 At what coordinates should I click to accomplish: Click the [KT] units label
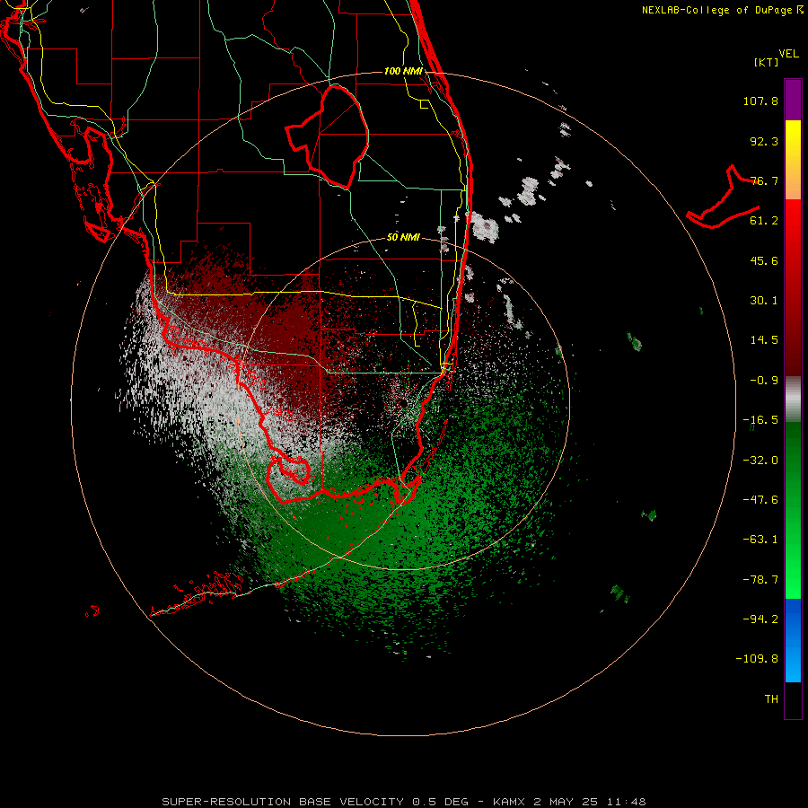(767, 62)
